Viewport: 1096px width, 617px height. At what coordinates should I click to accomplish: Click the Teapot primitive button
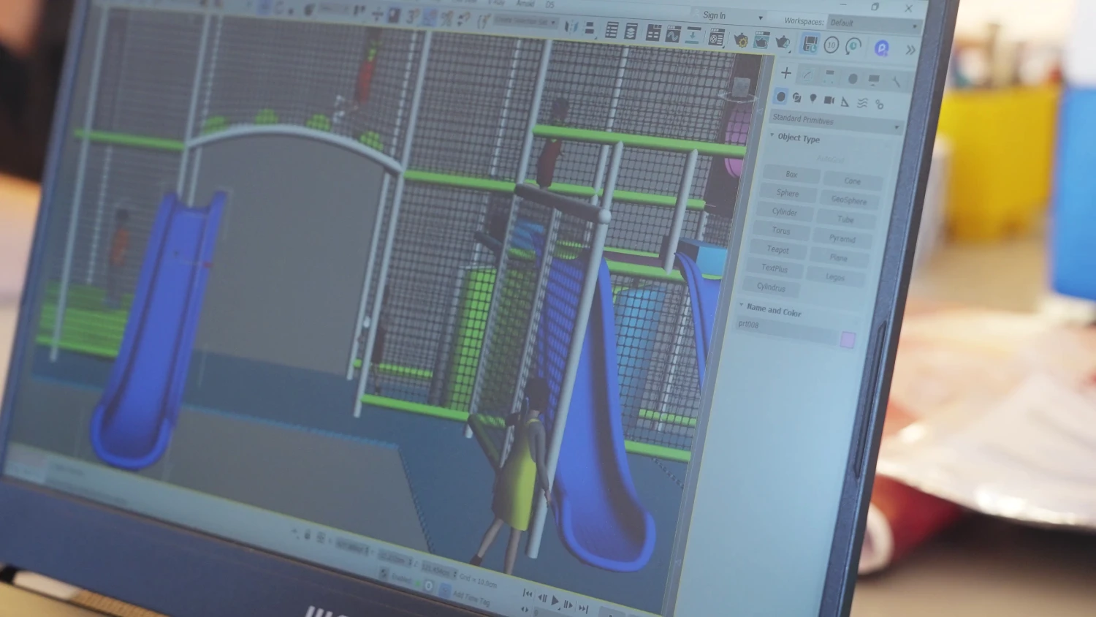777,249
